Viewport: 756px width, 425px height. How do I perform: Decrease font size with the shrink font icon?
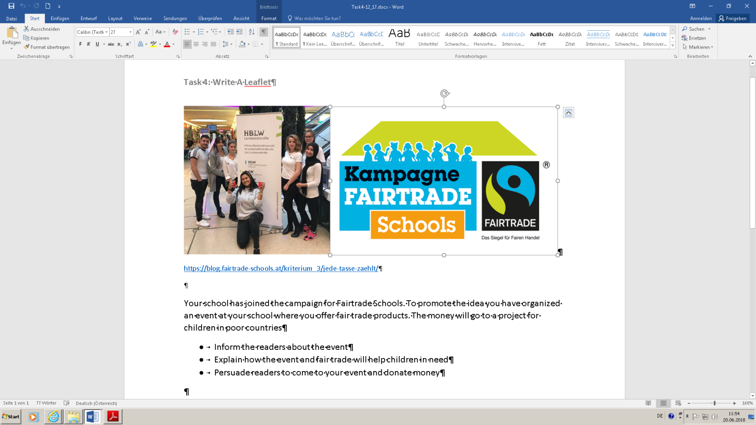point(147,32)
